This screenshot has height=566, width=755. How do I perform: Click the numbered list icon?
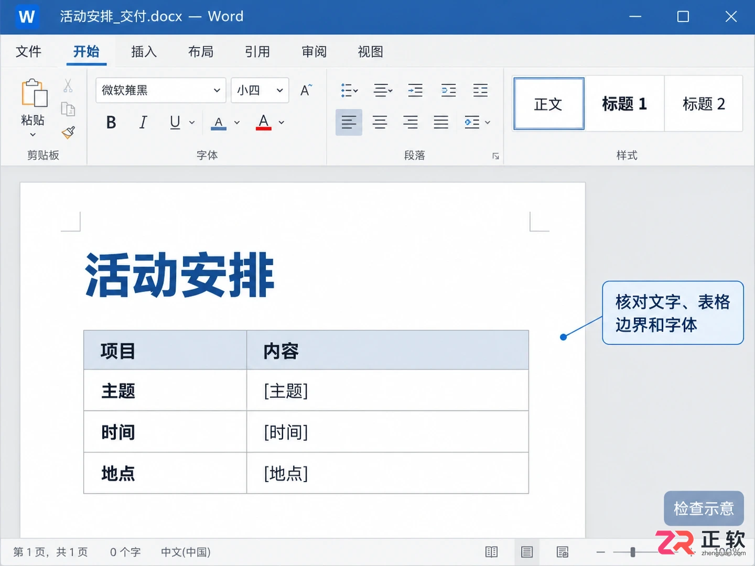[x=383, y=90]
